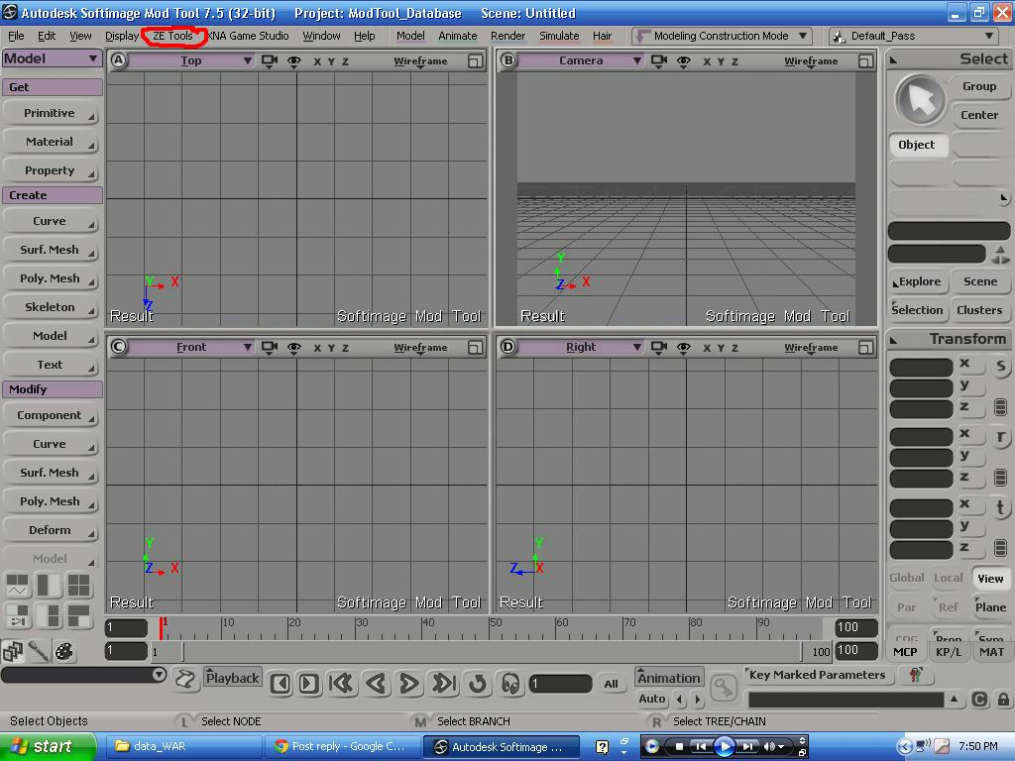Click the Skeleton create button

50,307
